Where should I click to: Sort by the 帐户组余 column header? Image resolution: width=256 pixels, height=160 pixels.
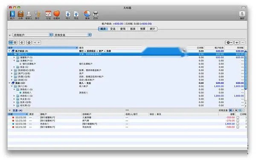pos(214,48)
